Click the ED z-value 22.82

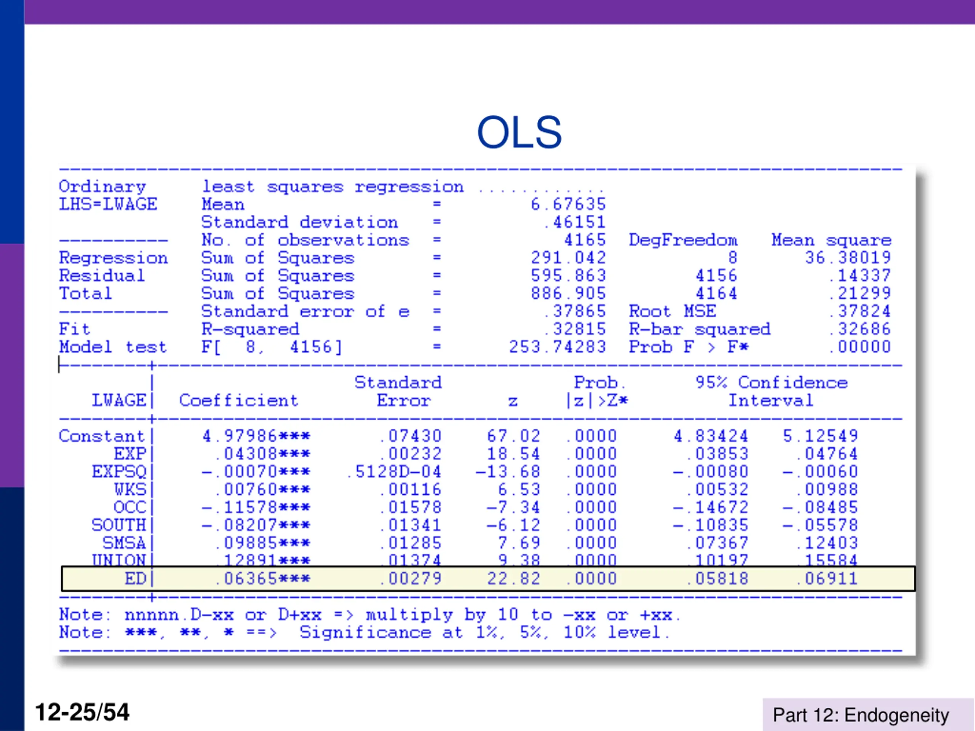[513, 579]
